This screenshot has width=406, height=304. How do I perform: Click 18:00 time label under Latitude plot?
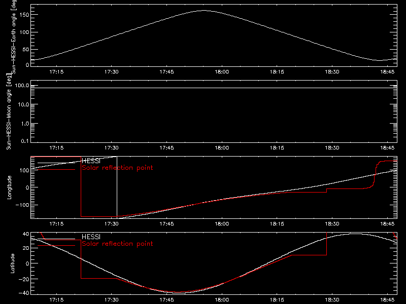pos(222,300)
